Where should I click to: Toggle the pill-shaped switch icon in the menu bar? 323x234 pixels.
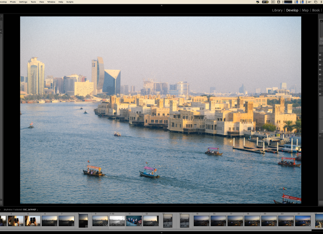[x=265, y=2]
